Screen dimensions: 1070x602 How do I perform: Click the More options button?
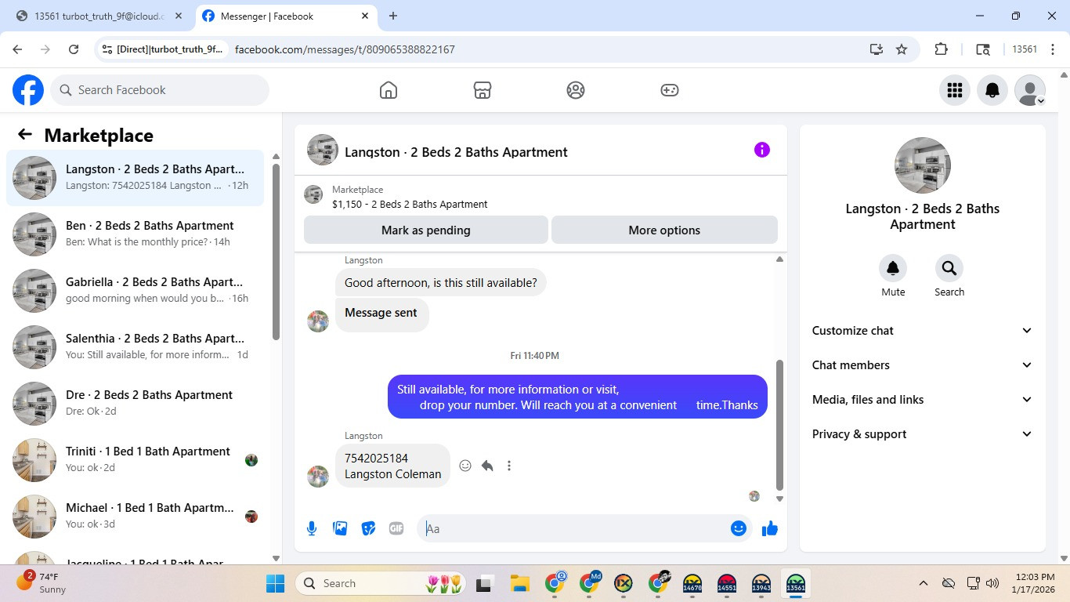coord(664,230)
